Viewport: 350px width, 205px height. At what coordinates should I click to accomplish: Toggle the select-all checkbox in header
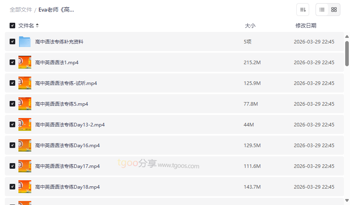pyautogui.click(x=12, y=26)
